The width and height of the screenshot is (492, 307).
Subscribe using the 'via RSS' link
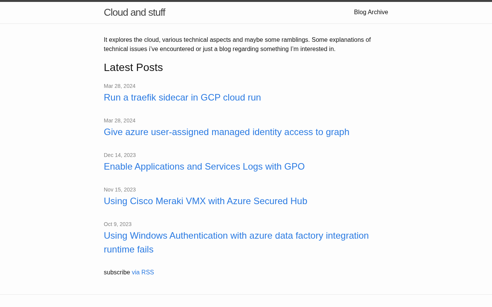[143, 272]
